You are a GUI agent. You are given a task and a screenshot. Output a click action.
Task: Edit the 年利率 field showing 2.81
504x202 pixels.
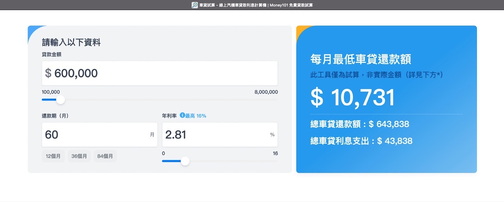[220, 135]
